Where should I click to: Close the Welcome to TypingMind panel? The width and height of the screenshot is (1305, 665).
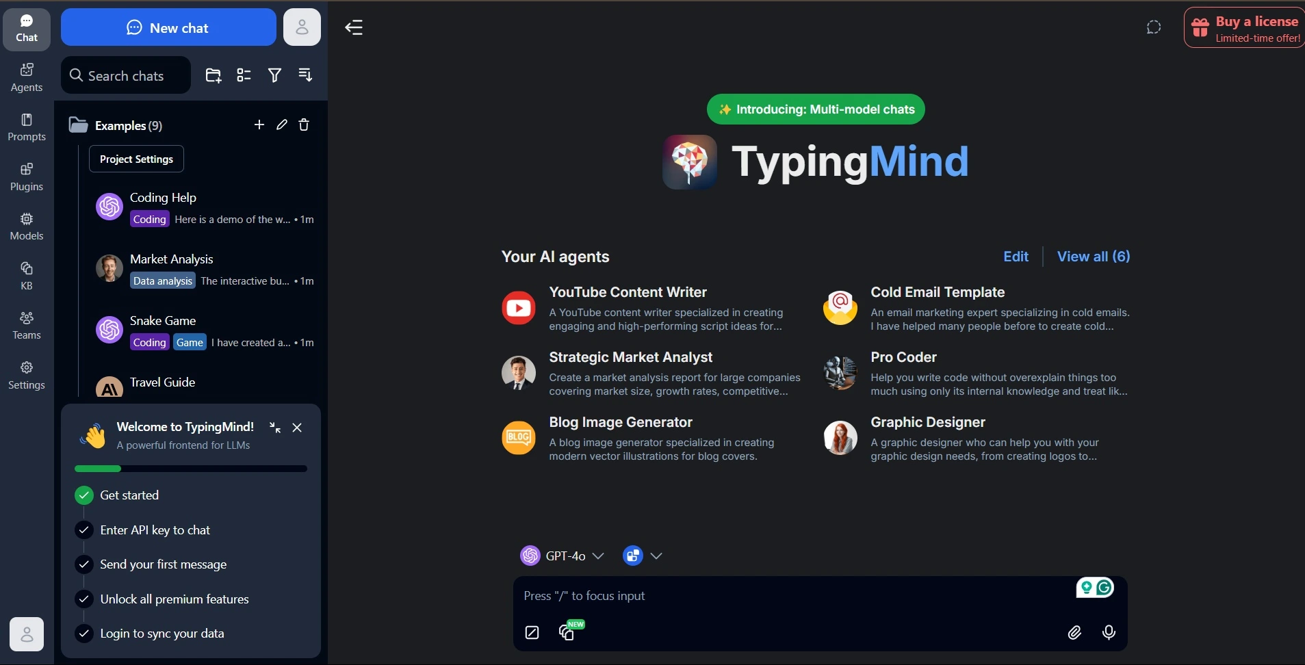pyautogui.click(x=297, y=428)
